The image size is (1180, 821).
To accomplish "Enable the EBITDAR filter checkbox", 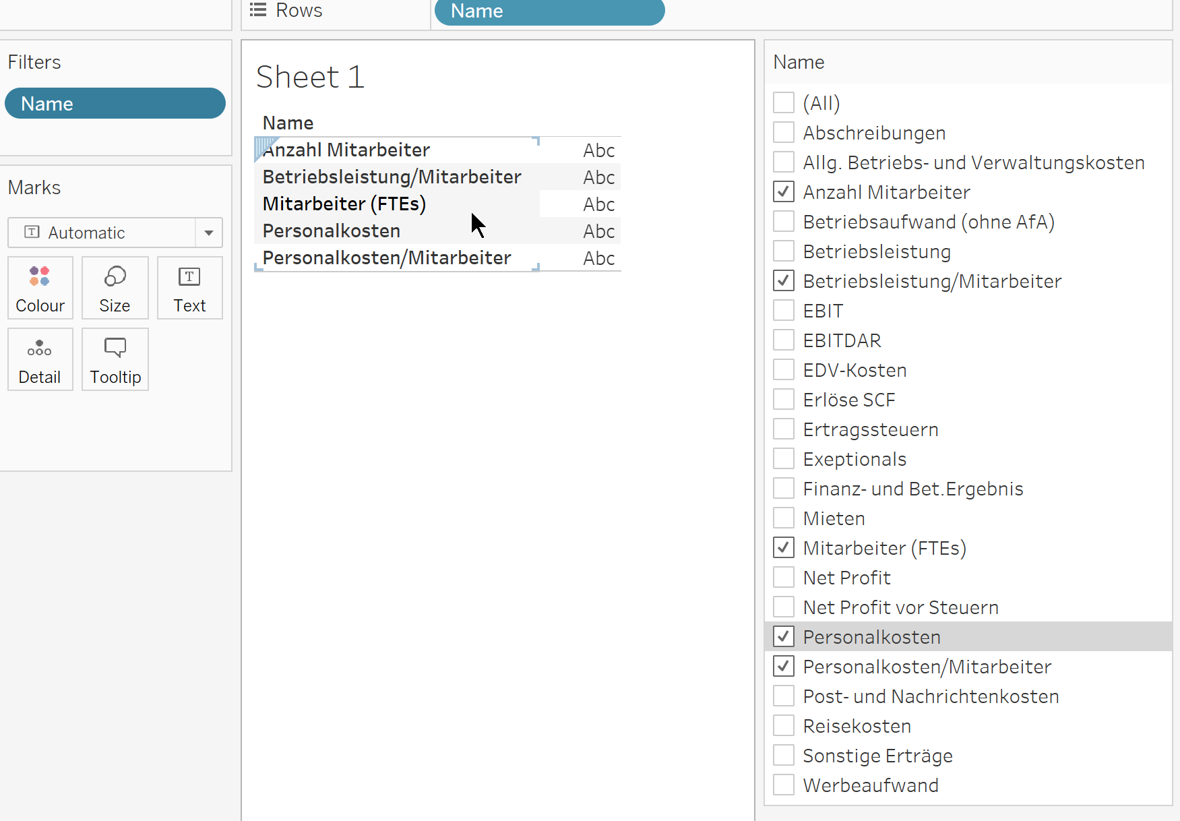I will [784, 340].
